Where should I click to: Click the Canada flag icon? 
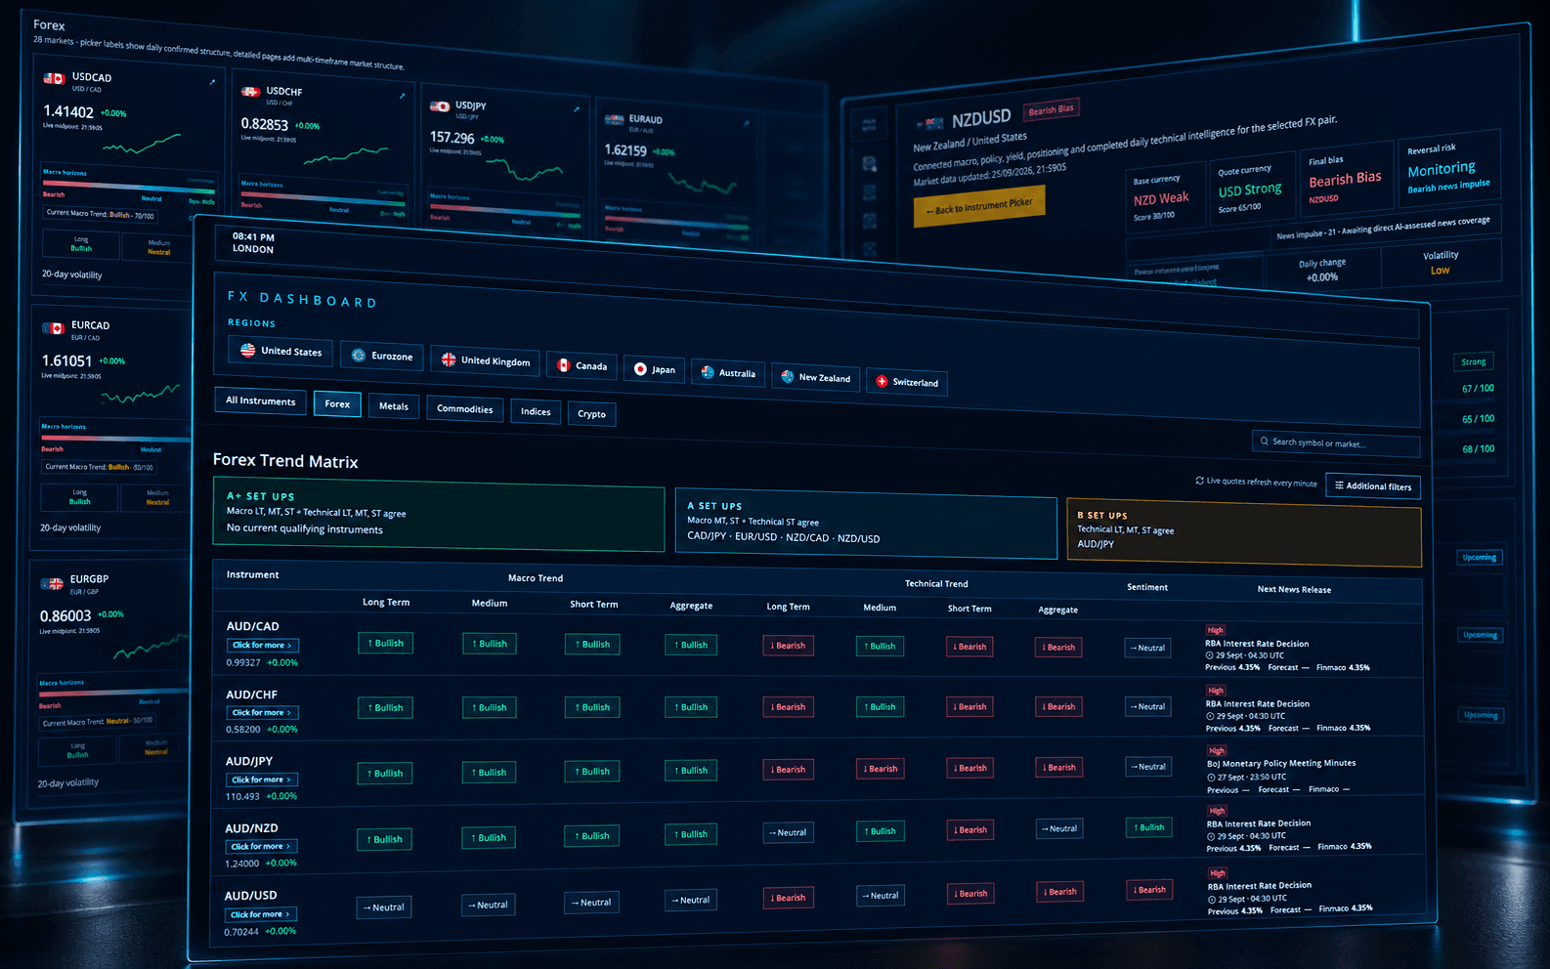tap(563, 365)
